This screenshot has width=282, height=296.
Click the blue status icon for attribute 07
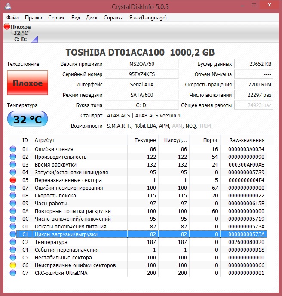pos(13,188)
